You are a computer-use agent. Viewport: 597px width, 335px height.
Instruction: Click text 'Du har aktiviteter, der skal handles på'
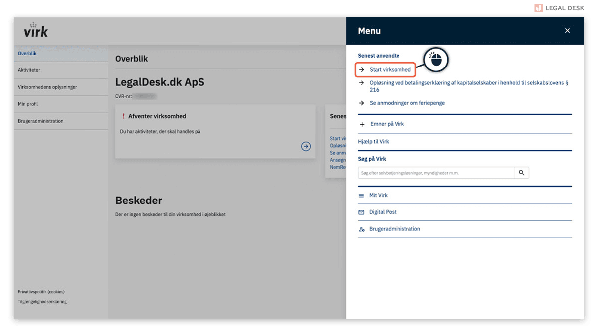(x=160, y=132)
